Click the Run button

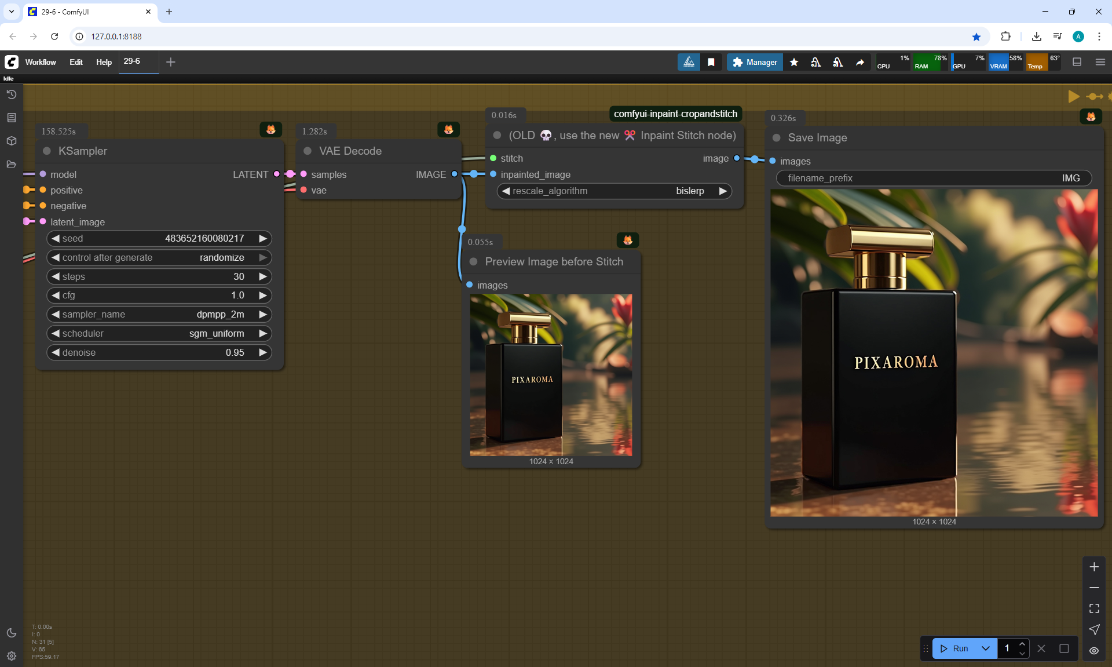(x=954, y=648)
